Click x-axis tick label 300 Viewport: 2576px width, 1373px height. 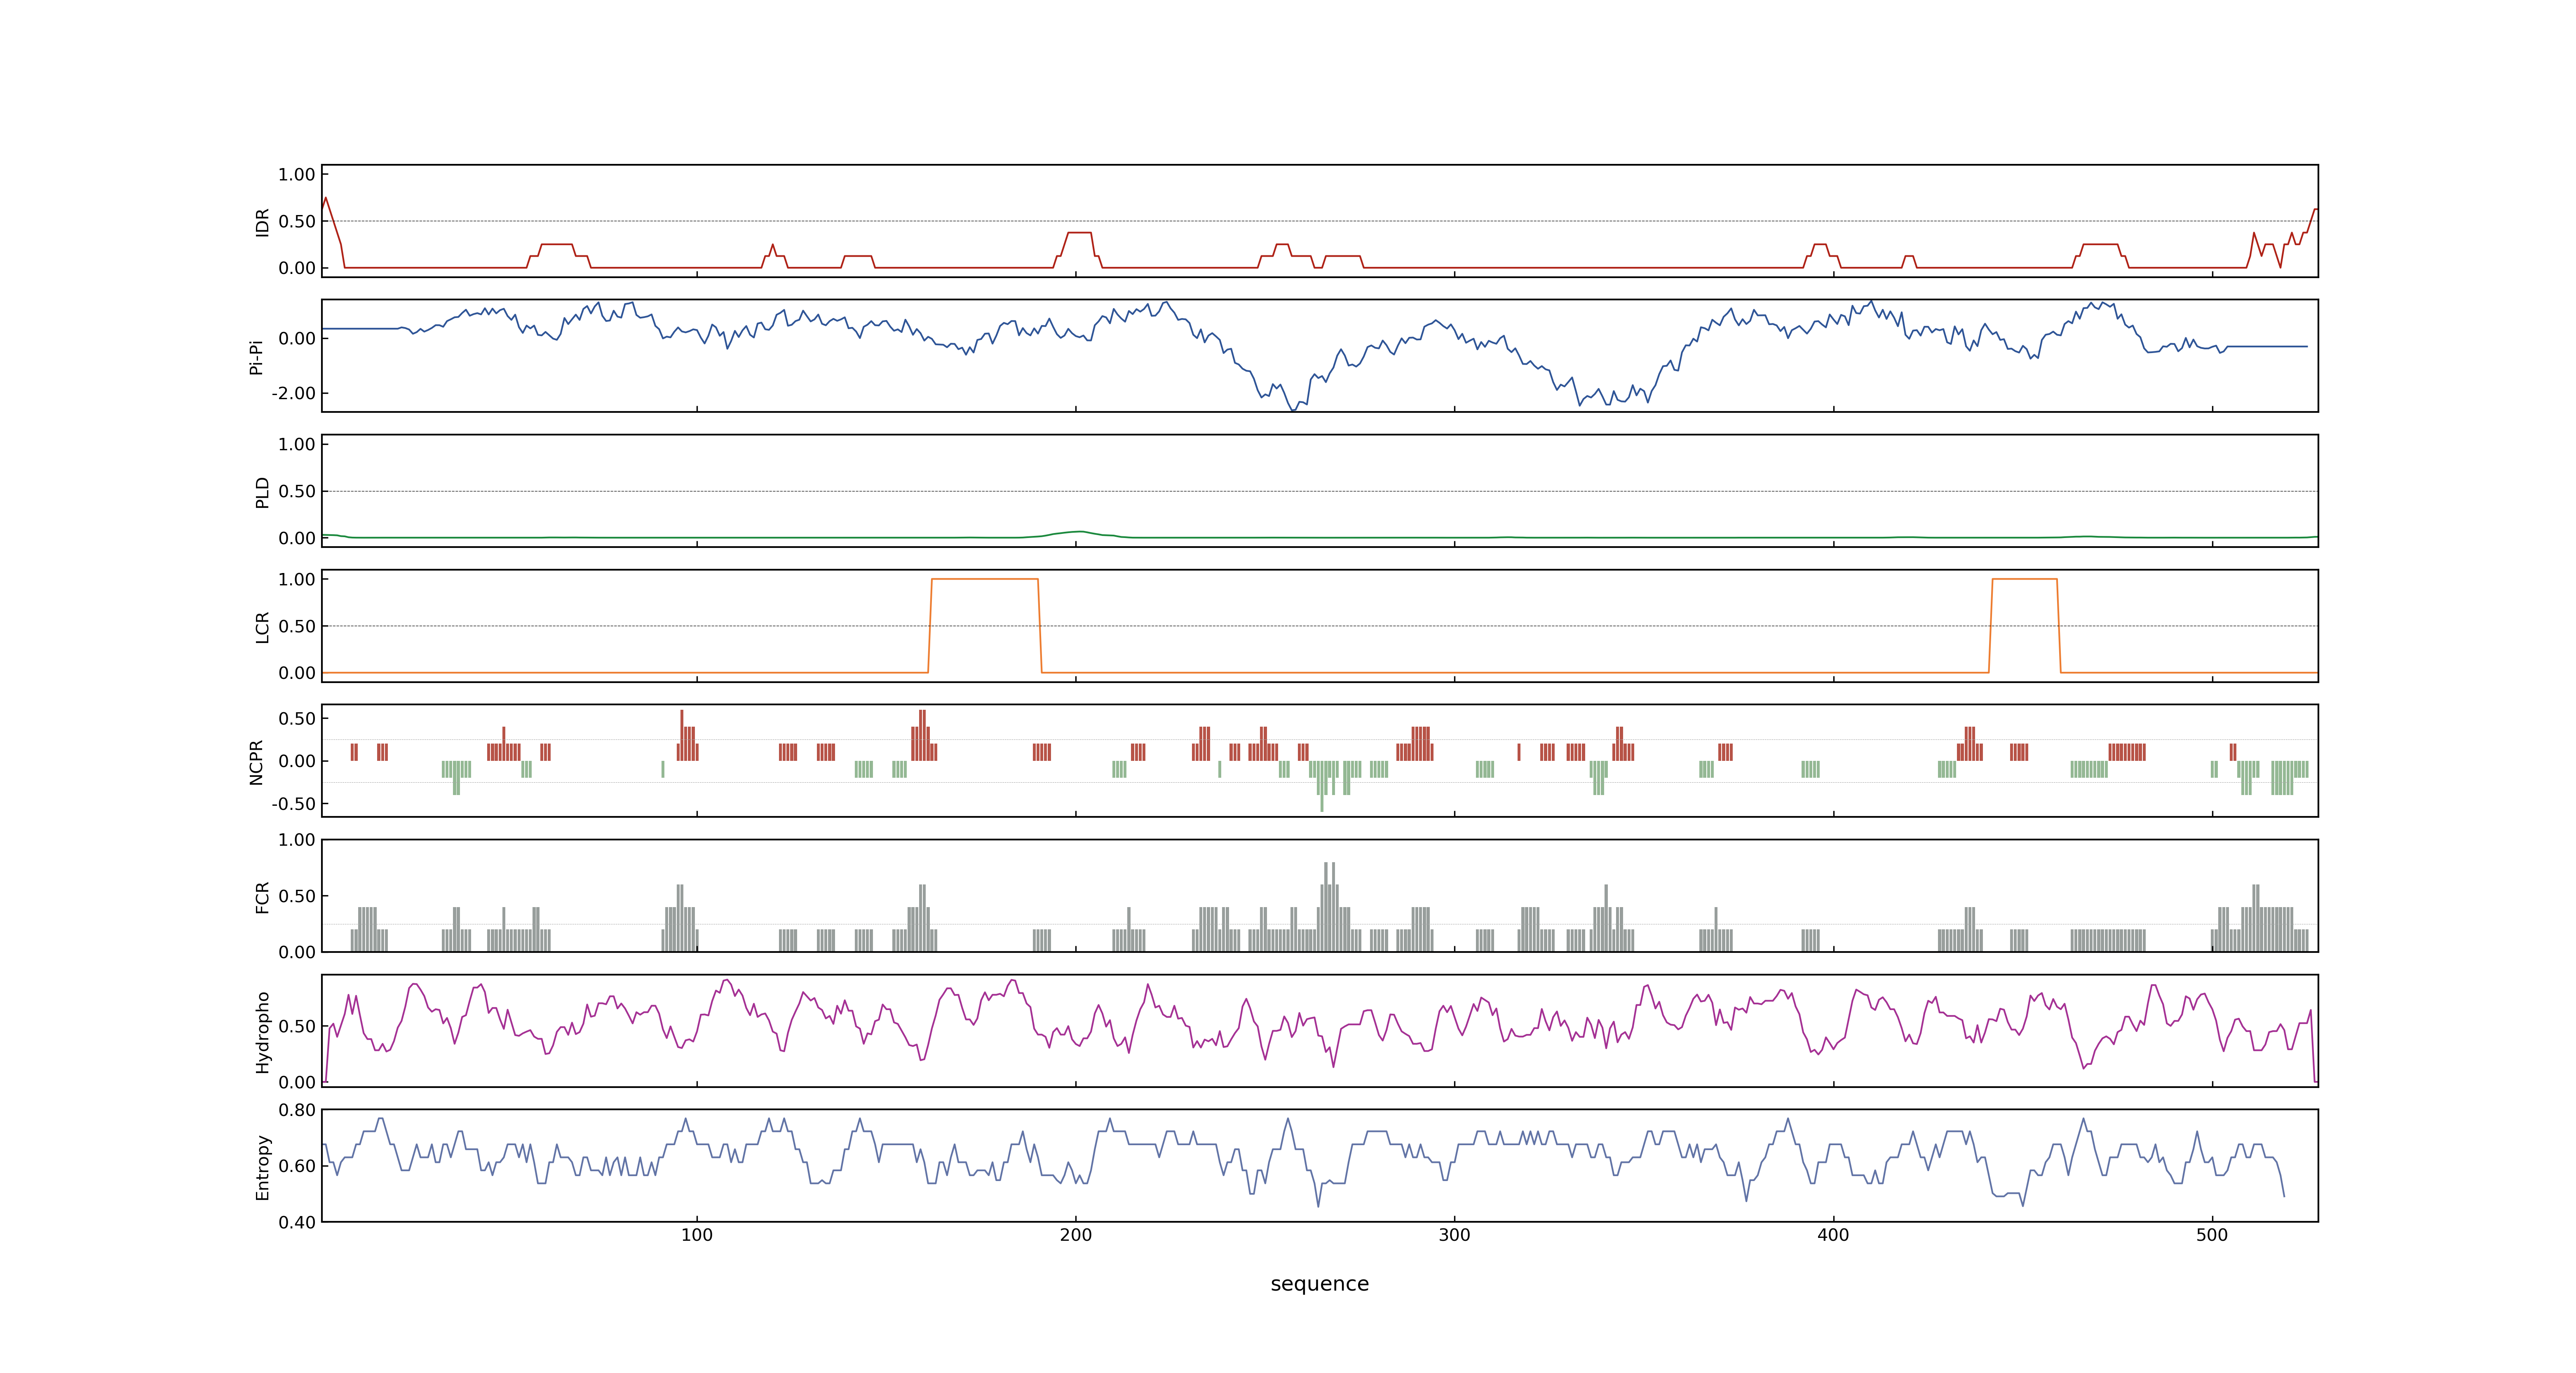pyautogui.click(x=1454, y=1235)
